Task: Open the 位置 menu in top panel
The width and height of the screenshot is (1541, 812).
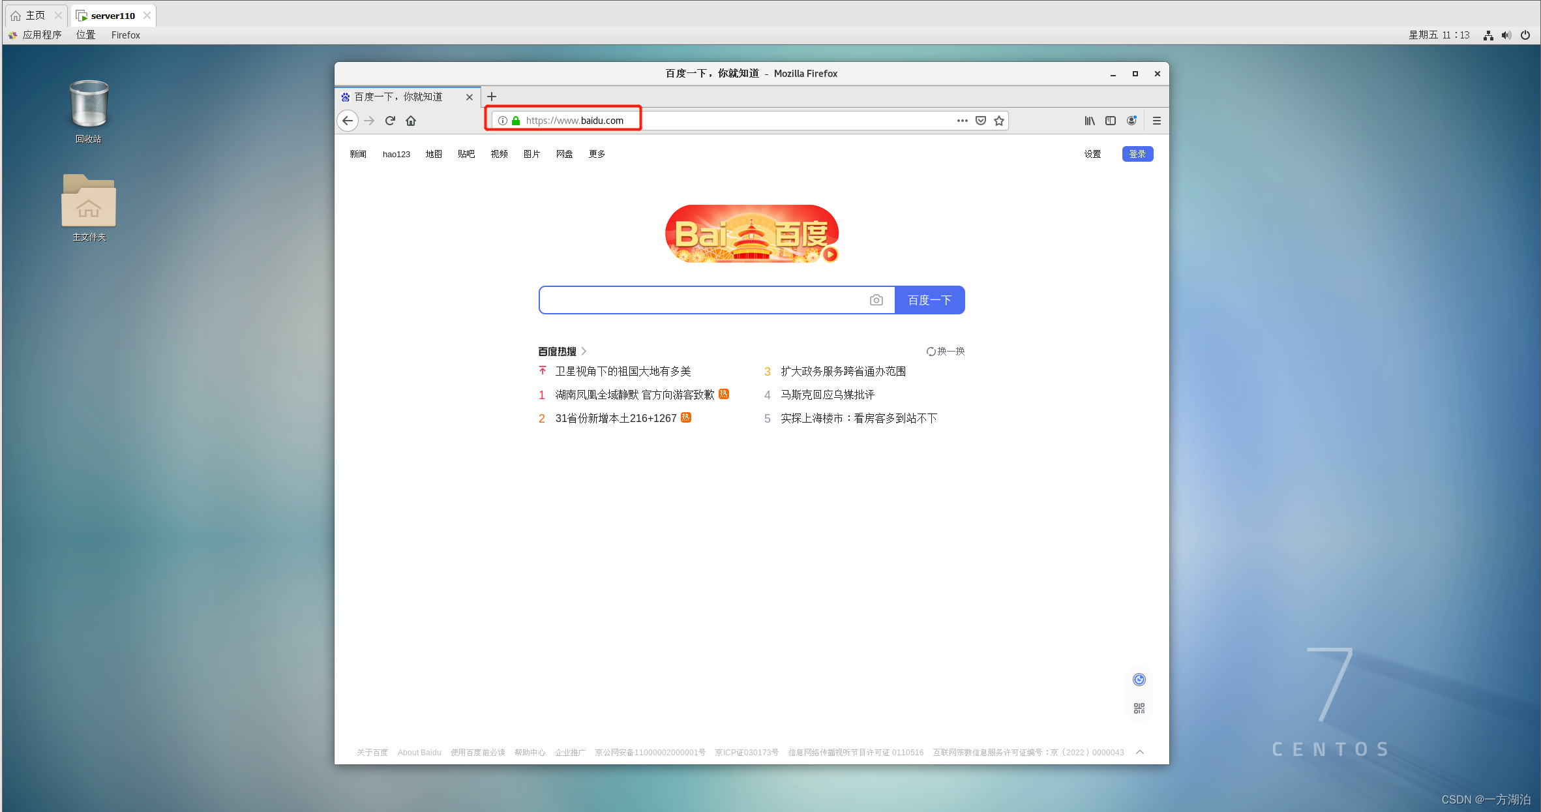Action: (x=85, y=35)
